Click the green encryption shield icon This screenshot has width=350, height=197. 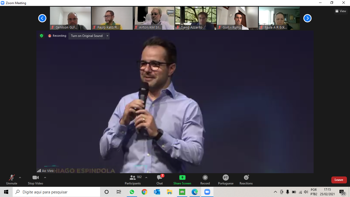pos(42,36)
